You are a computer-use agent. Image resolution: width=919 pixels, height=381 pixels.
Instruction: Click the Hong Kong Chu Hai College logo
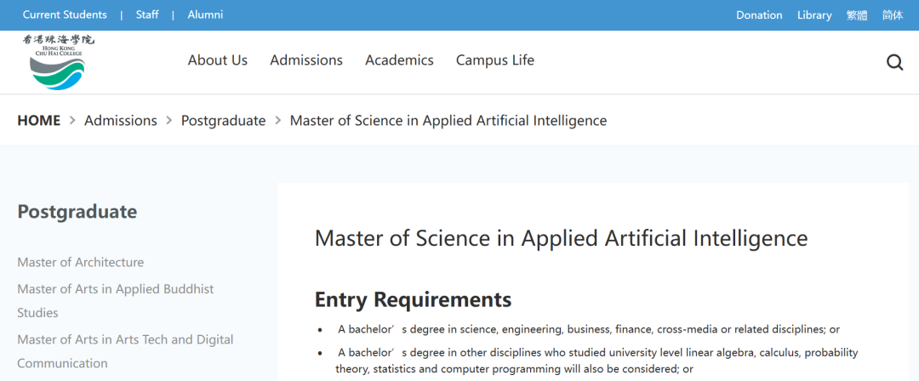click(x=58, y=62)
